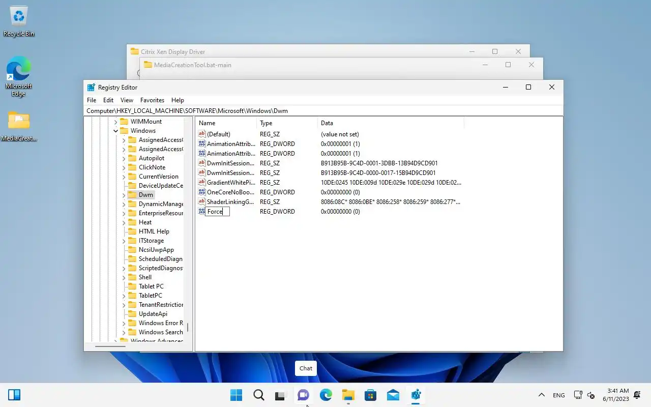Expand the Heat key

(x=124, y=222)
